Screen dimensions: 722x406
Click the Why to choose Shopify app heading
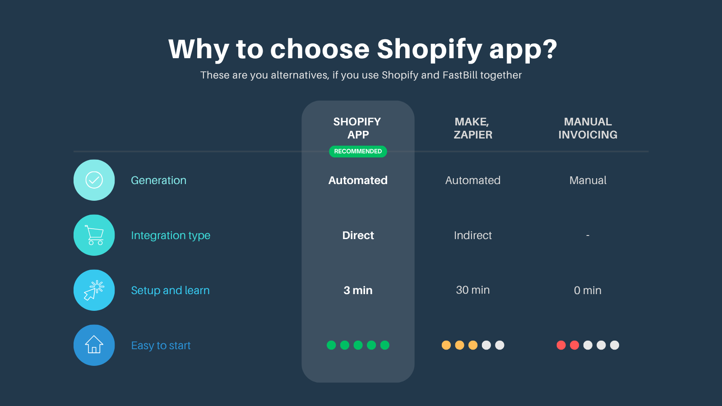pos(363,49)
